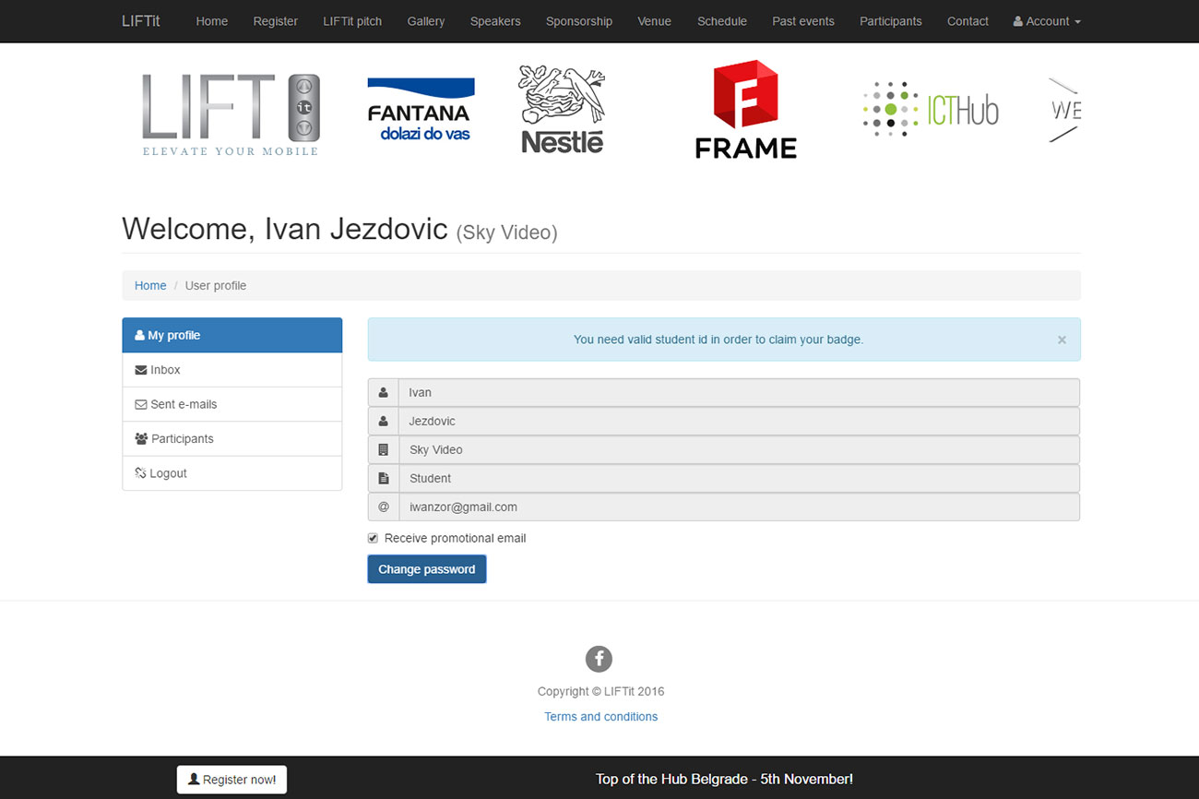The image size is (1199, 799).
Task: Click the last name field Jezdovic
Action: click(x=739, y=421)
